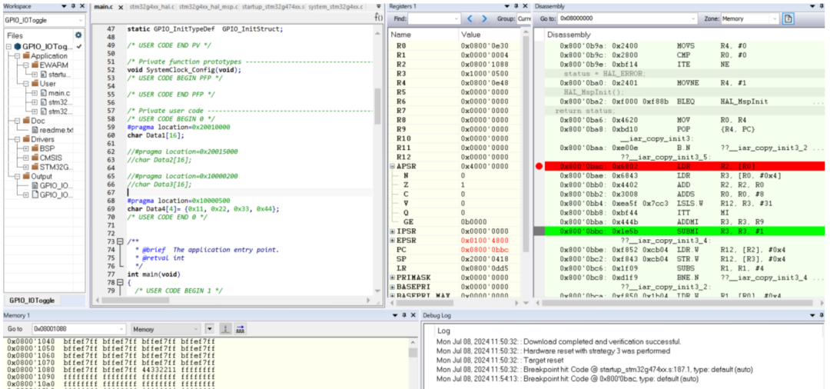The height and width of the screenshot is (389, 830).
Task: Go to previous register search match
Action: tap(470, 18)
